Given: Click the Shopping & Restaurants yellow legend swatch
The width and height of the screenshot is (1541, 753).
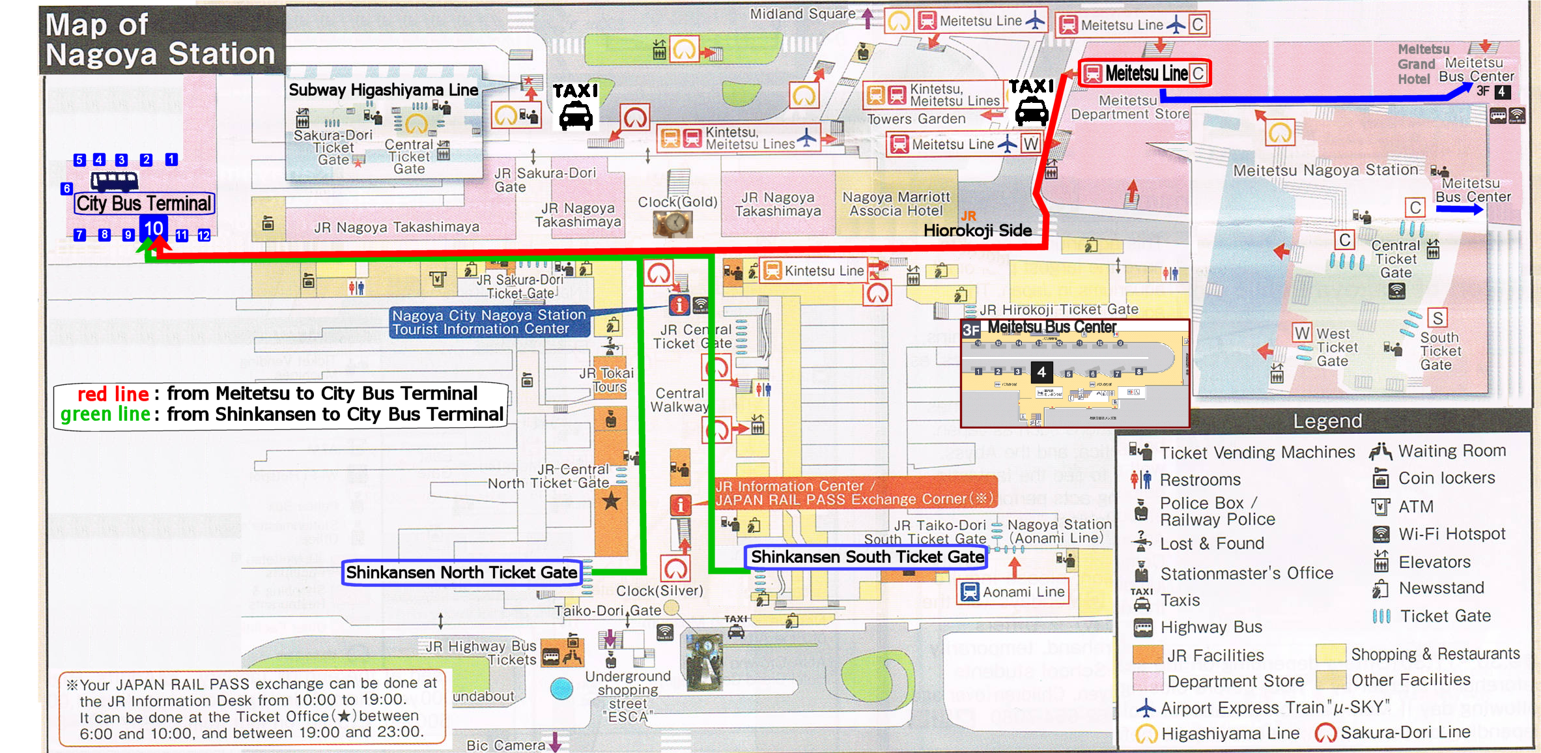Looking at the screenshot, I should click(x=1331, y=653).
